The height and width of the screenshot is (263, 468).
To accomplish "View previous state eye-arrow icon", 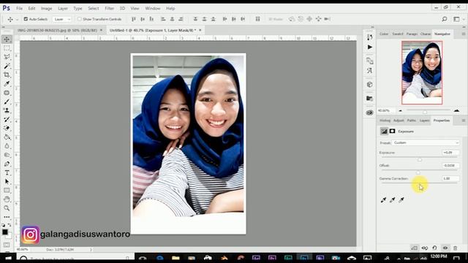I will (424, 248).
